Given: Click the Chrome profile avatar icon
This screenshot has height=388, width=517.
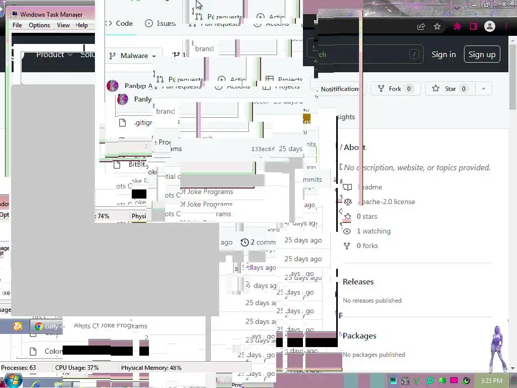Looking at the screenshot, I should 490,26.
